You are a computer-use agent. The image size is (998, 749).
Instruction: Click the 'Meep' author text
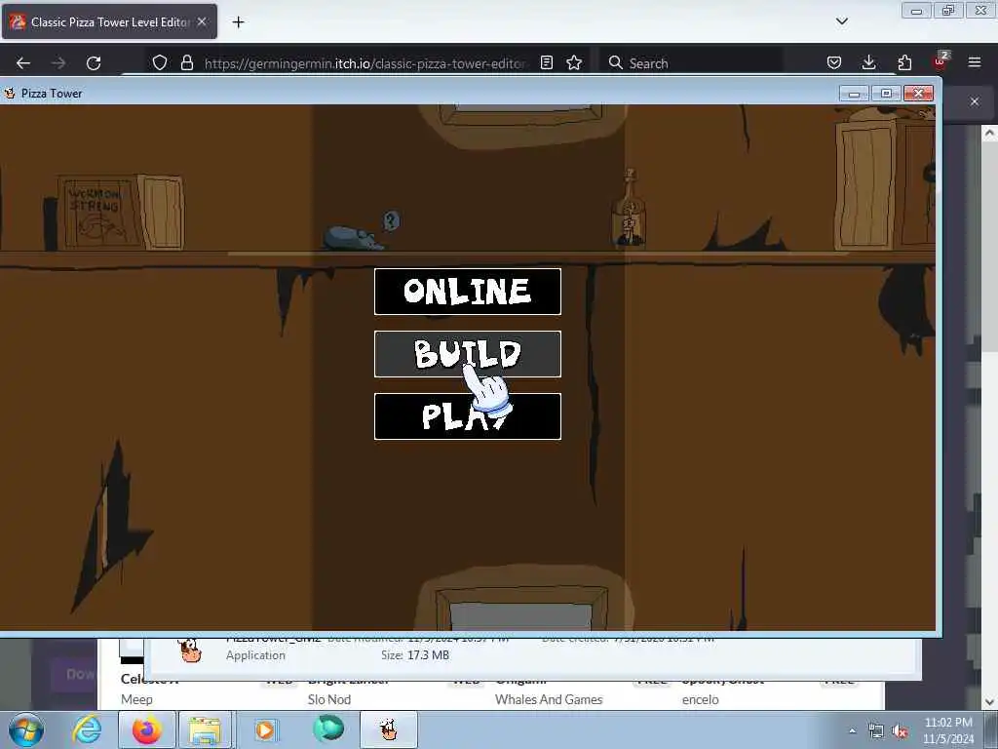(x=136, y=699)
